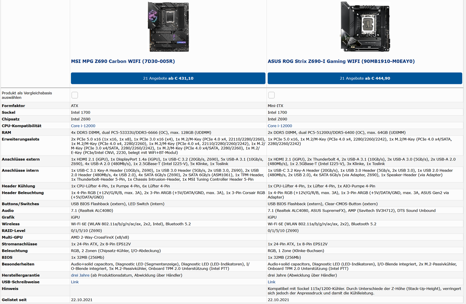
Task: Click the MSI expansion slots value '2x PCIe 5.0 x16'
Action: (x=168, y=146)
